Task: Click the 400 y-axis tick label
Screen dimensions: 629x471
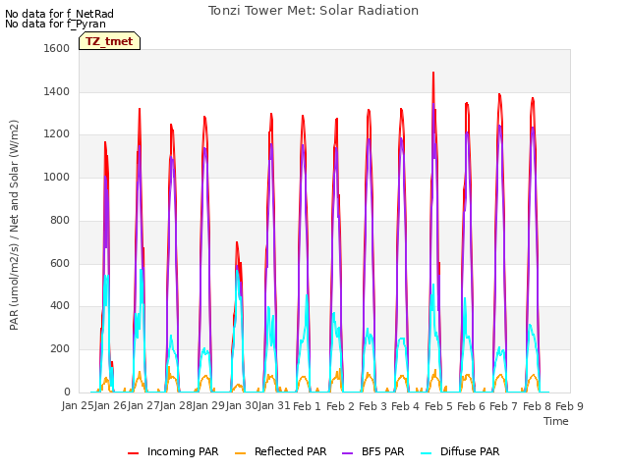Action: tap(60, 306)
